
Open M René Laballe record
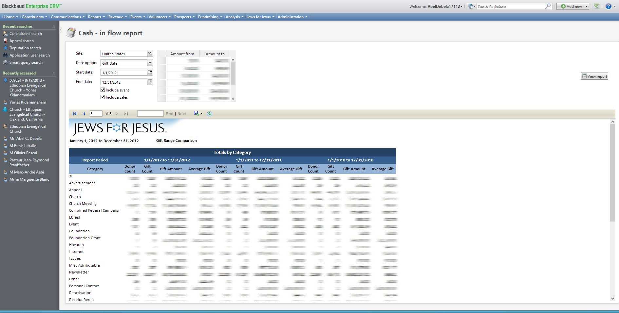(x=23, y=146)
